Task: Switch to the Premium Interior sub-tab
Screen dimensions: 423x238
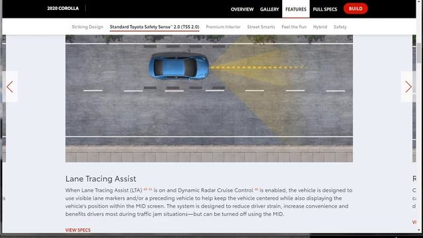Action: [223, 26]
